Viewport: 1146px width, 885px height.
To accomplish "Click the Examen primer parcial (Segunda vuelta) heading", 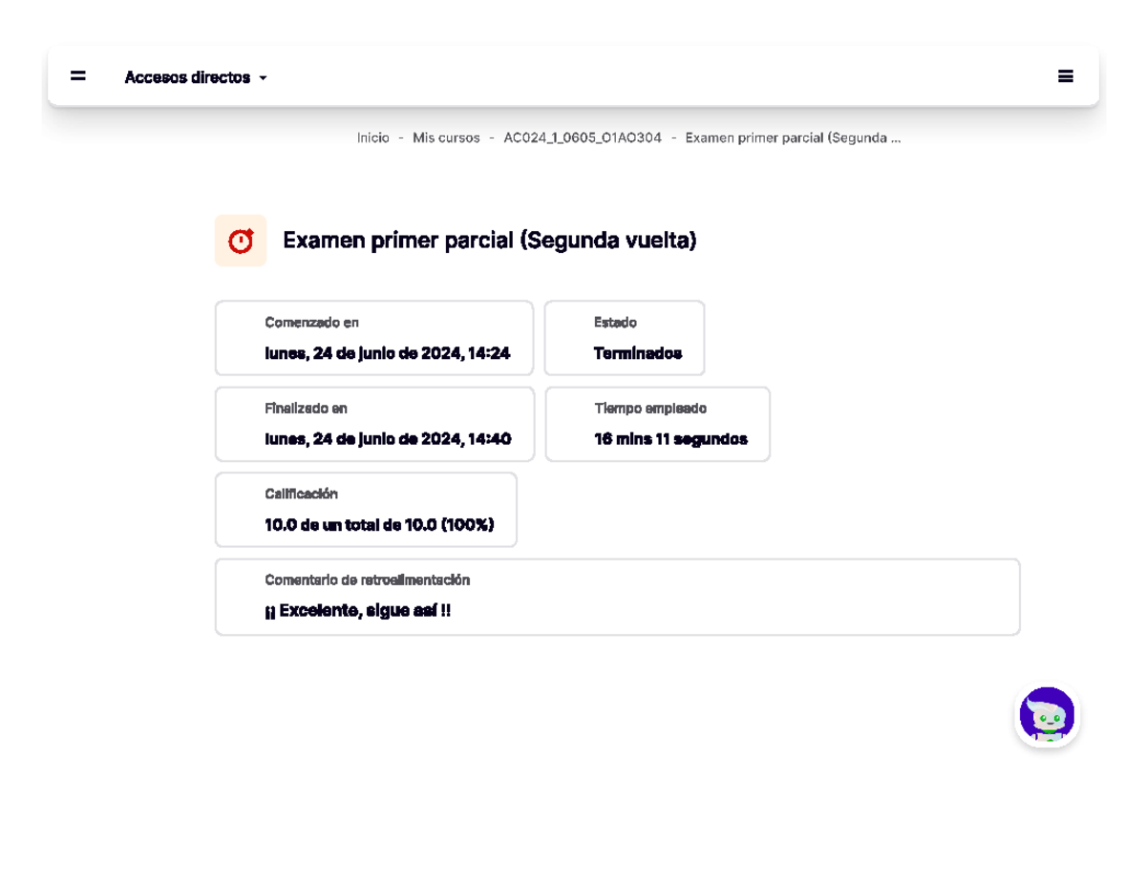I will click(x=490, y=241).
